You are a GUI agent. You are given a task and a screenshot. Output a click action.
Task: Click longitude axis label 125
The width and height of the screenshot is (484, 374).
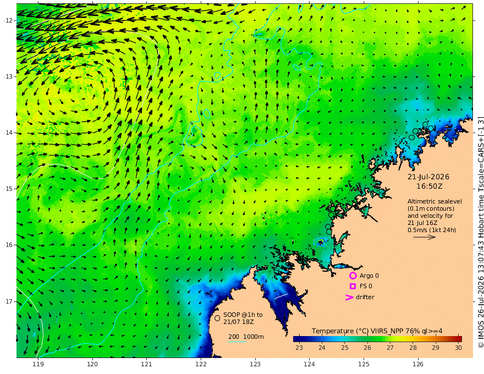pos(364,365)
